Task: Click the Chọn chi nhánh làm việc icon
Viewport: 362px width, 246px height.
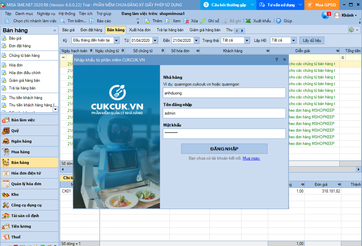Action: (x=7, y=21)
